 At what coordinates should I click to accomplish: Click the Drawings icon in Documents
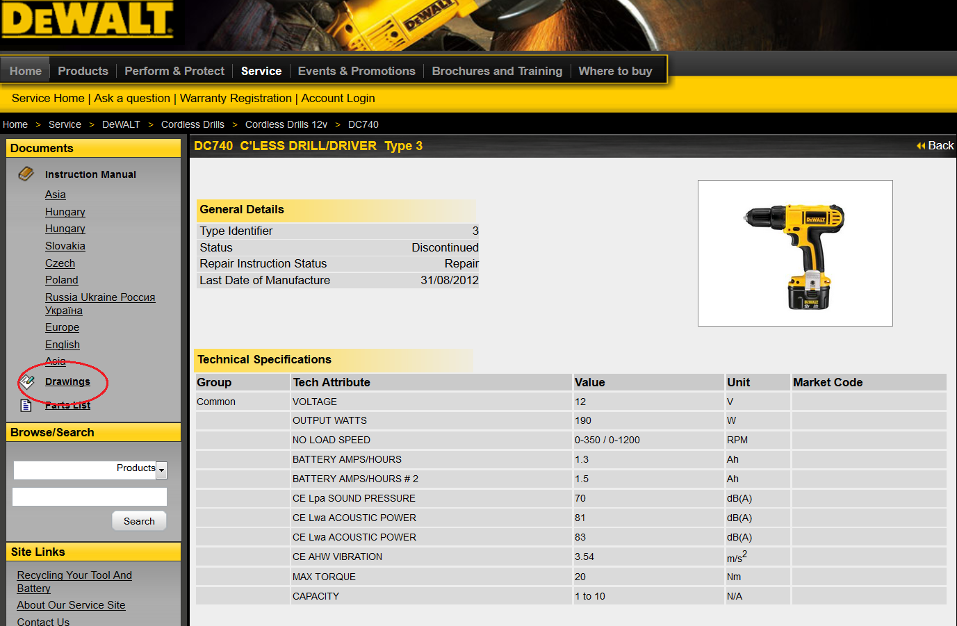tap(27, 381)
